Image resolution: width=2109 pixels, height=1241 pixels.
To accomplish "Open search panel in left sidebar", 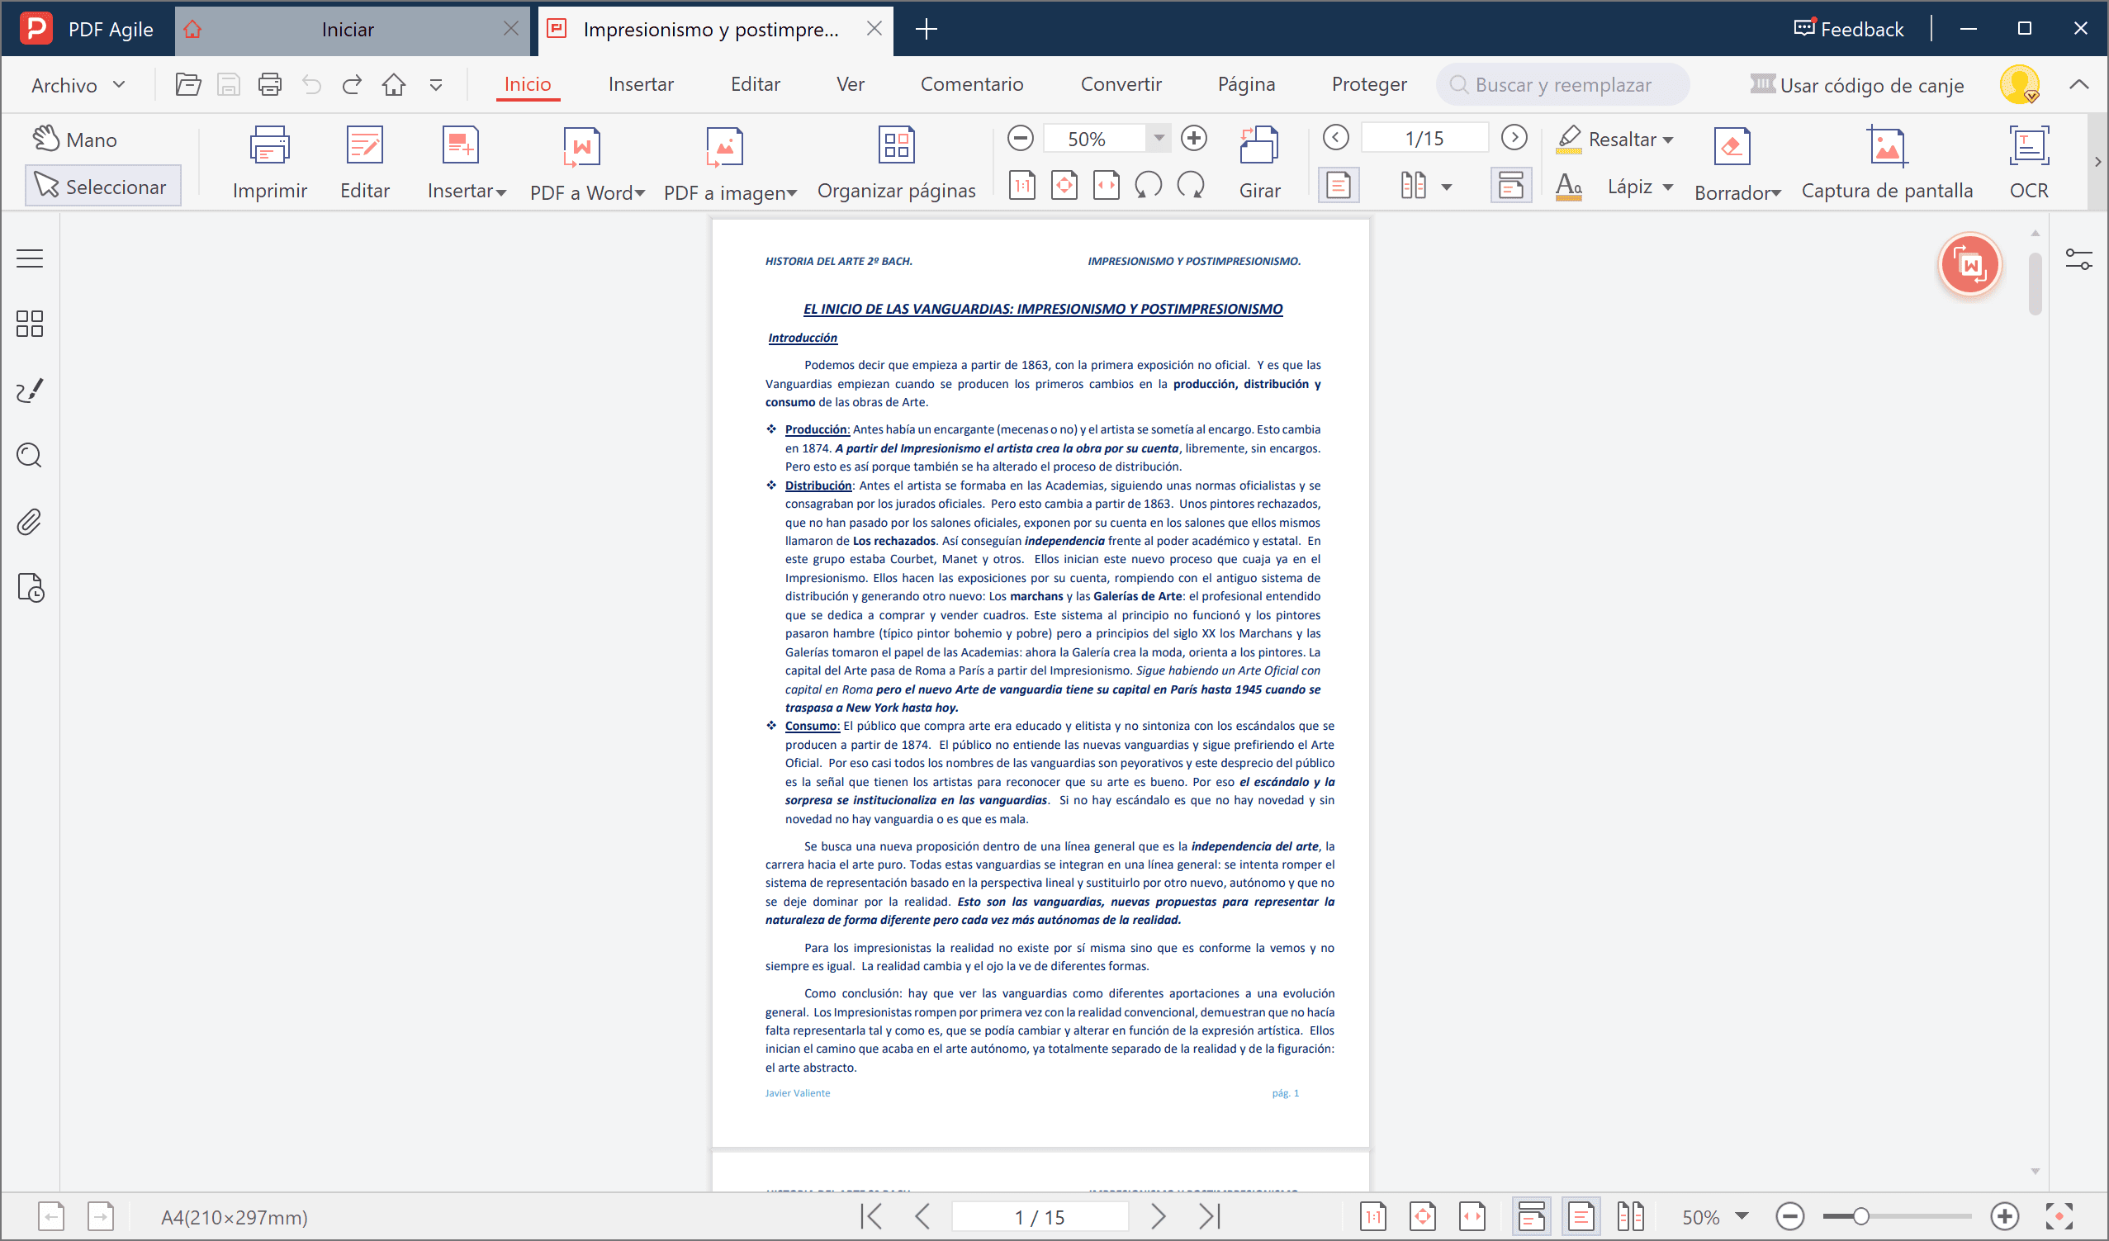I will [29, 455].
